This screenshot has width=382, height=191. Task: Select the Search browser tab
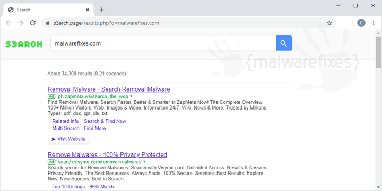click(48, 10)
